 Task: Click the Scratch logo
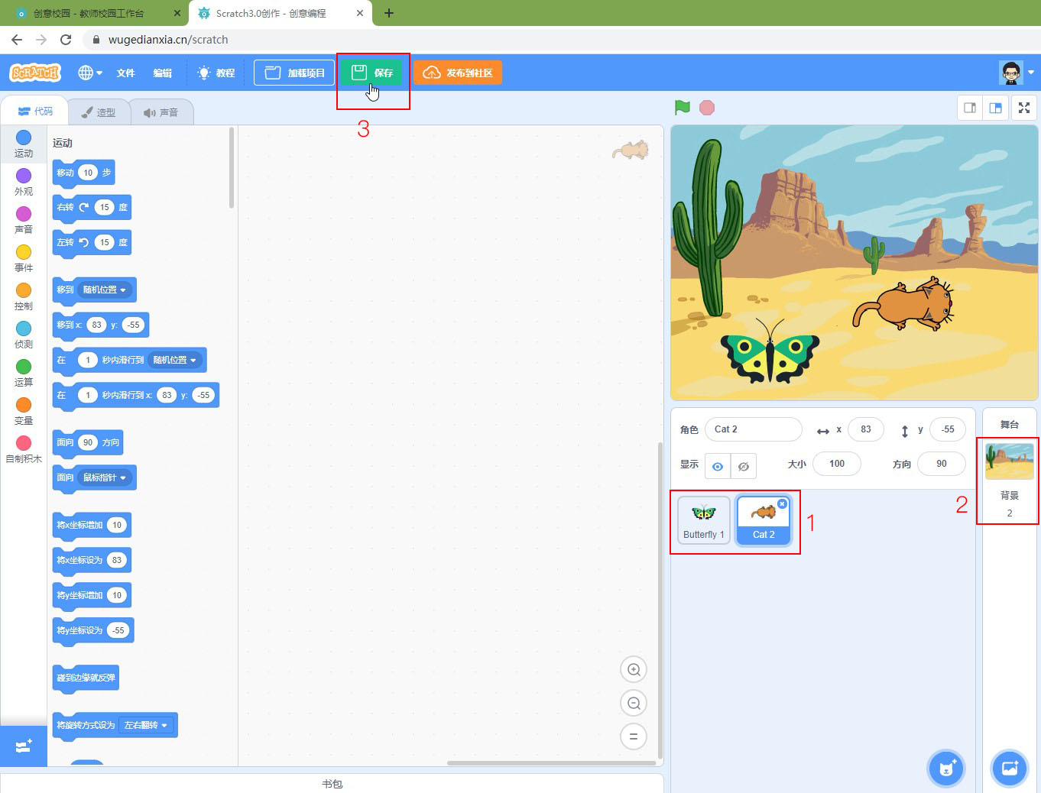[x=35, y=73]
